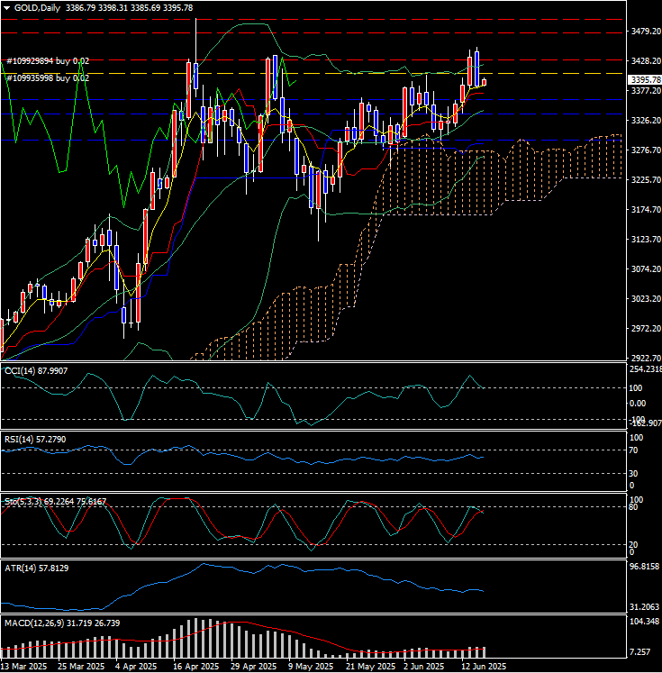Click the 3276.70 price axis label

point(646,150)
